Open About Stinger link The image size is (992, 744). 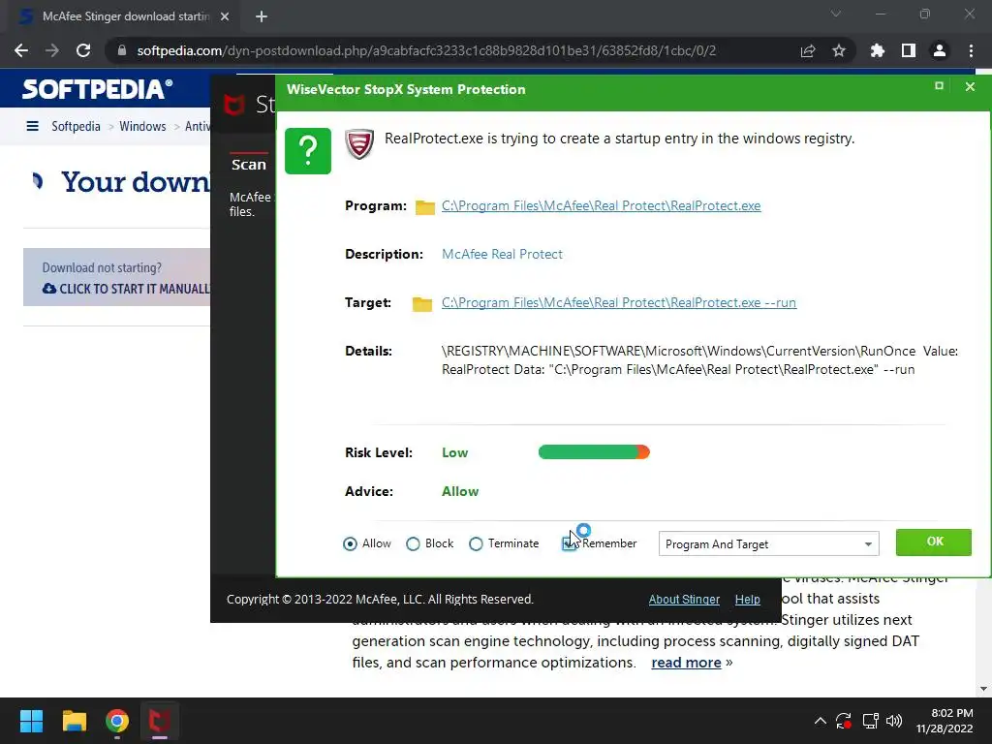684,599
